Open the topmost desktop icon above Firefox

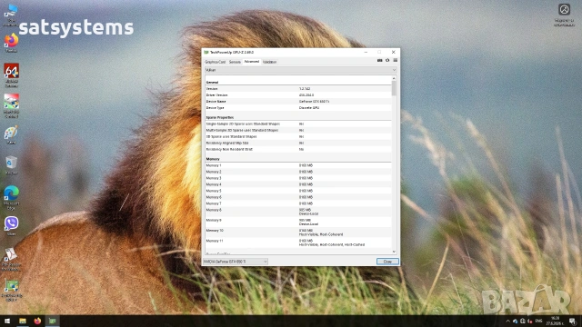coord(11,15)
